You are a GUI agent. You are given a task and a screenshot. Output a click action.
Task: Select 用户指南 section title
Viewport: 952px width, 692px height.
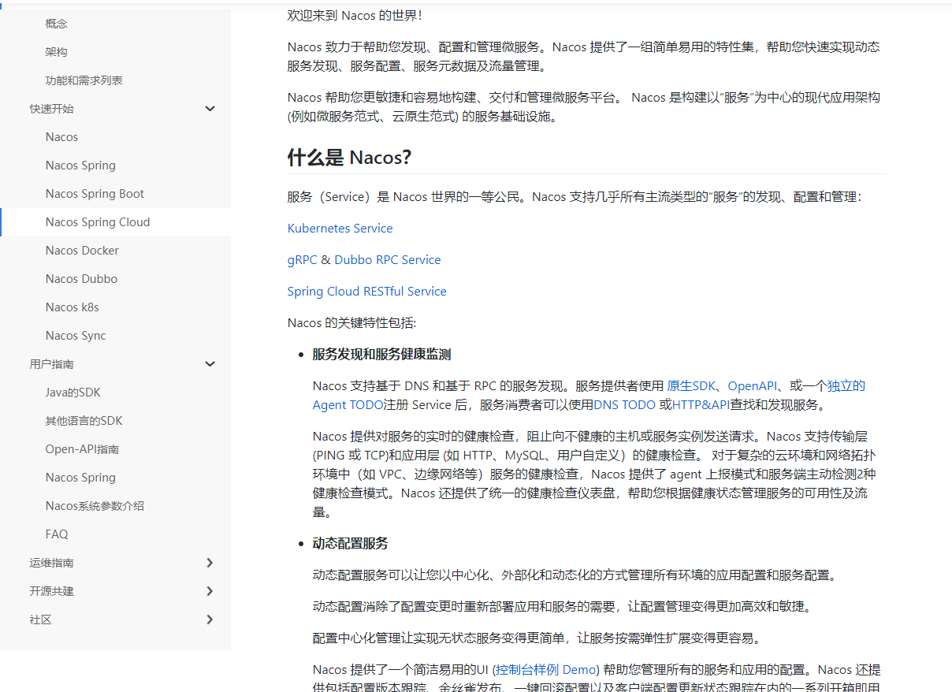pos(52,364)
